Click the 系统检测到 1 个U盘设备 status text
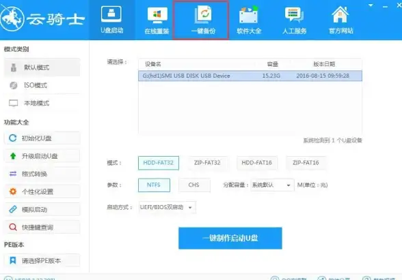Image resolution: width=402 pixels, height=280 pixels. click(332, 140)
